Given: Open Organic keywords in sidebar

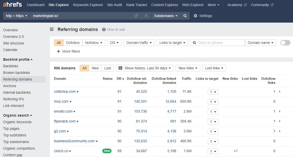Looking at the screenshot, I should 17,122.
